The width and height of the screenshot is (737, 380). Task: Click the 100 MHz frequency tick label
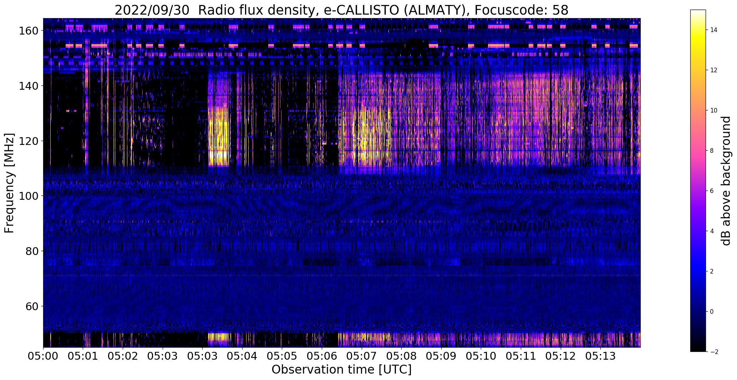point(28,196)
